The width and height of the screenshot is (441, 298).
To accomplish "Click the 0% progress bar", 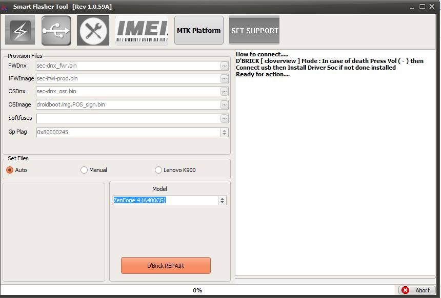I will 197,290.
